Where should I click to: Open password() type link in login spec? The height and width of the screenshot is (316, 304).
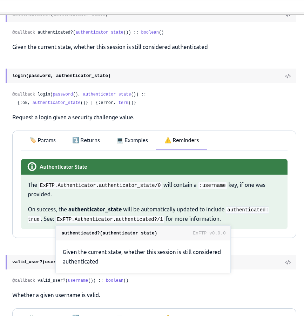click(x=63, y=94)
